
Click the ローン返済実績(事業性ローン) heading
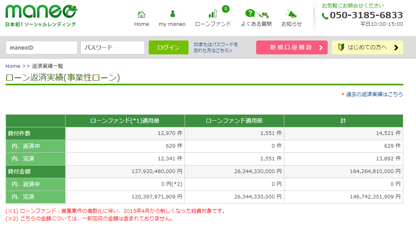(x=62, y=77)
